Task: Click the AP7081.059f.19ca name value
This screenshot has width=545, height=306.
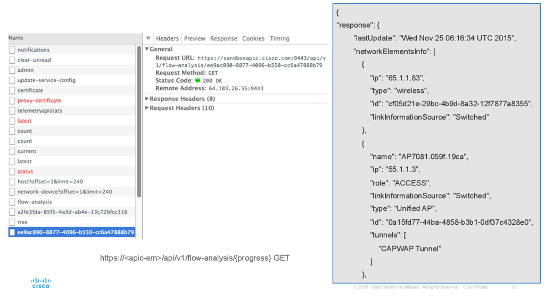Action: point(433,157)
